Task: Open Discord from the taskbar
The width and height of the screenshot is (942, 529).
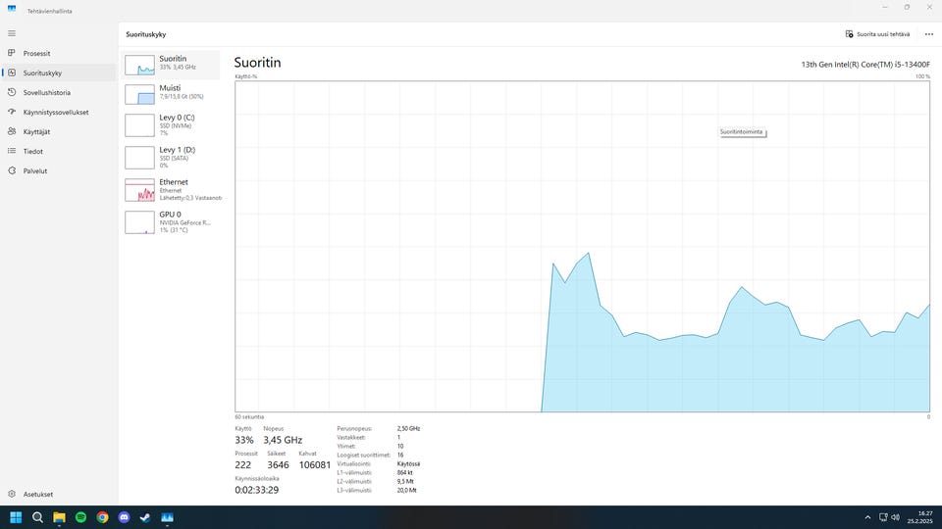Action: 124,517
